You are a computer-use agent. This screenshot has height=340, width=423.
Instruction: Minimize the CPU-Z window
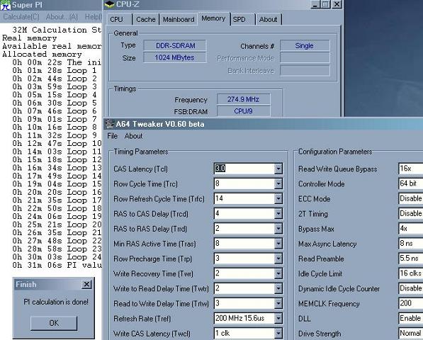coord(315,4)
